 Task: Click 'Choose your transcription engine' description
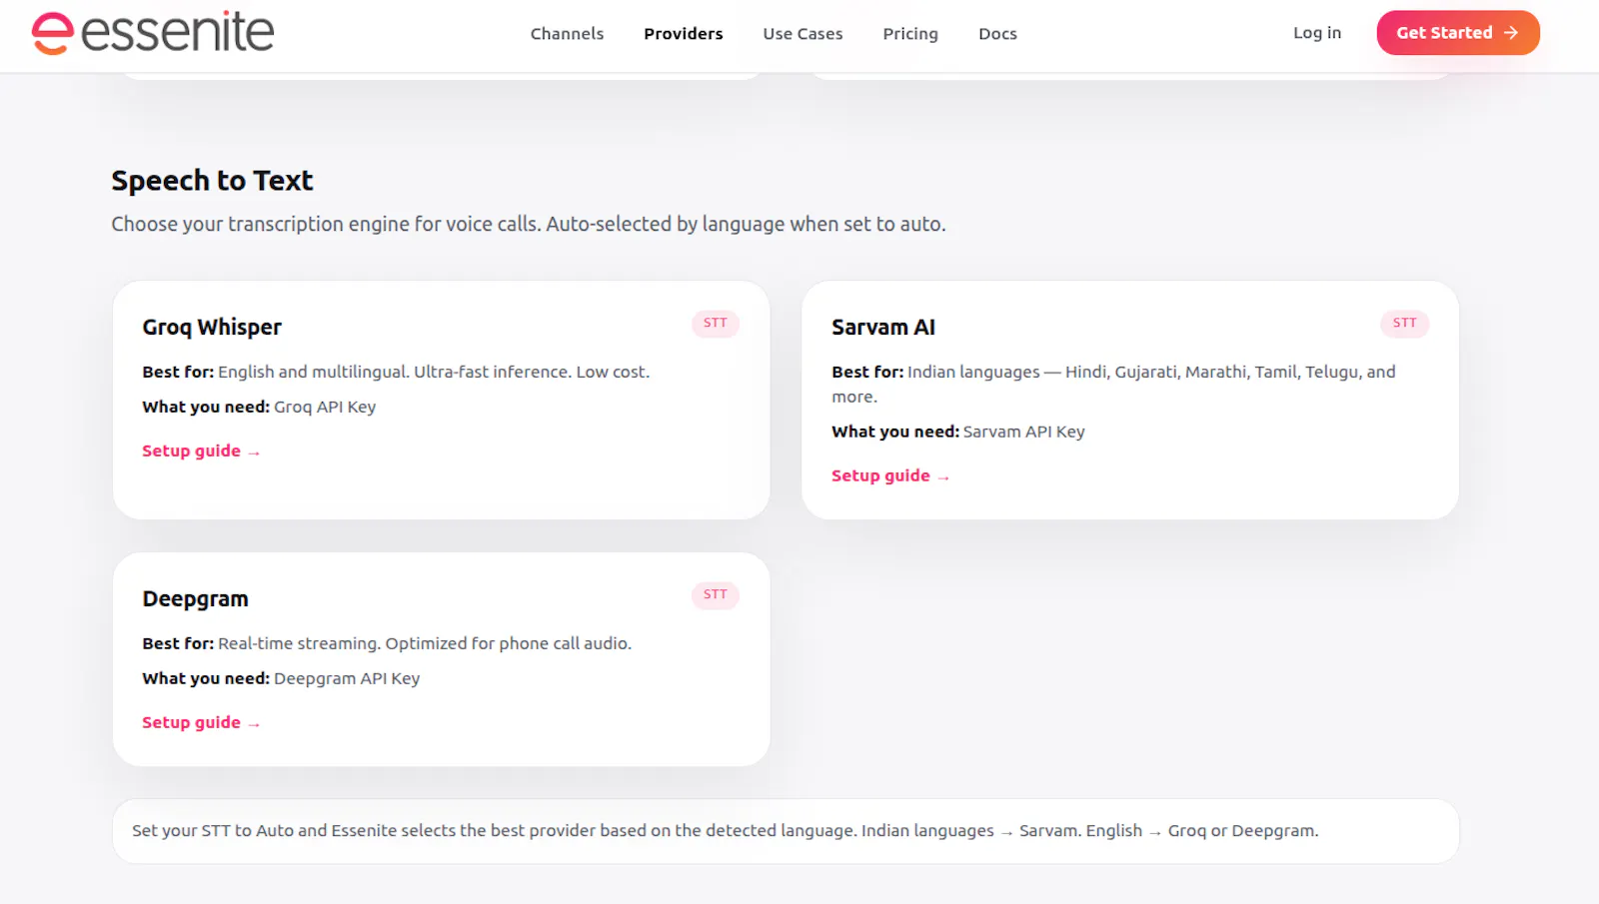point(528,225)
